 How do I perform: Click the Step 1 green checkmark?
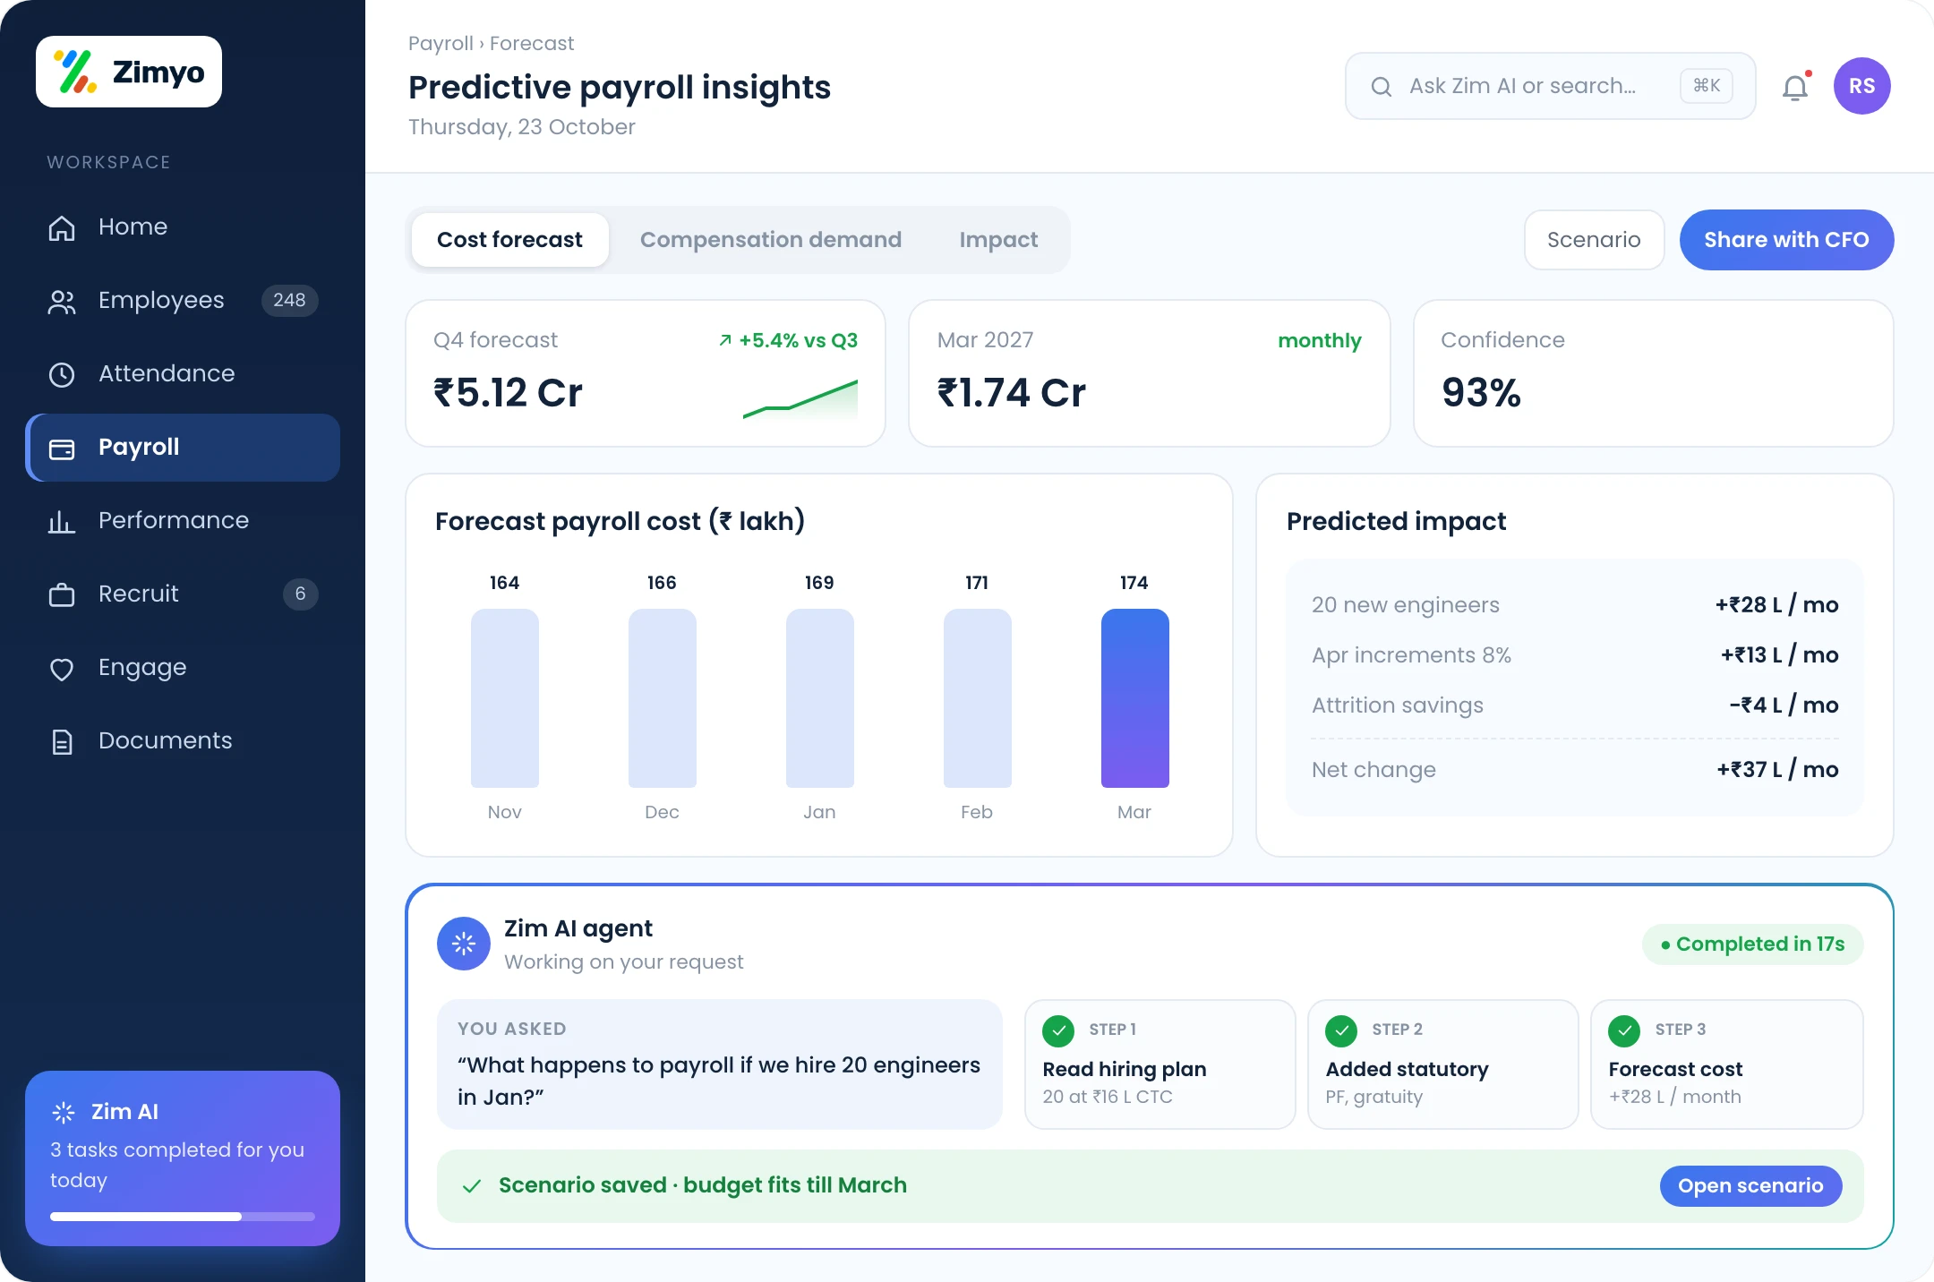1059,1031
